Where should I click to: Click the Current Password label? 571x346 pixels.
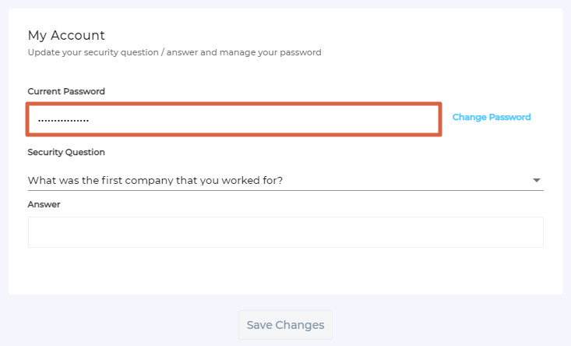pyautogui.click(x=66, y=91)
